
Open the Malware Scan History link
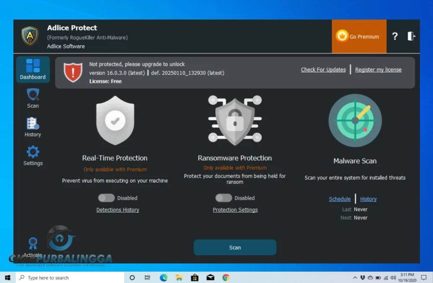[x=368, y=199]
